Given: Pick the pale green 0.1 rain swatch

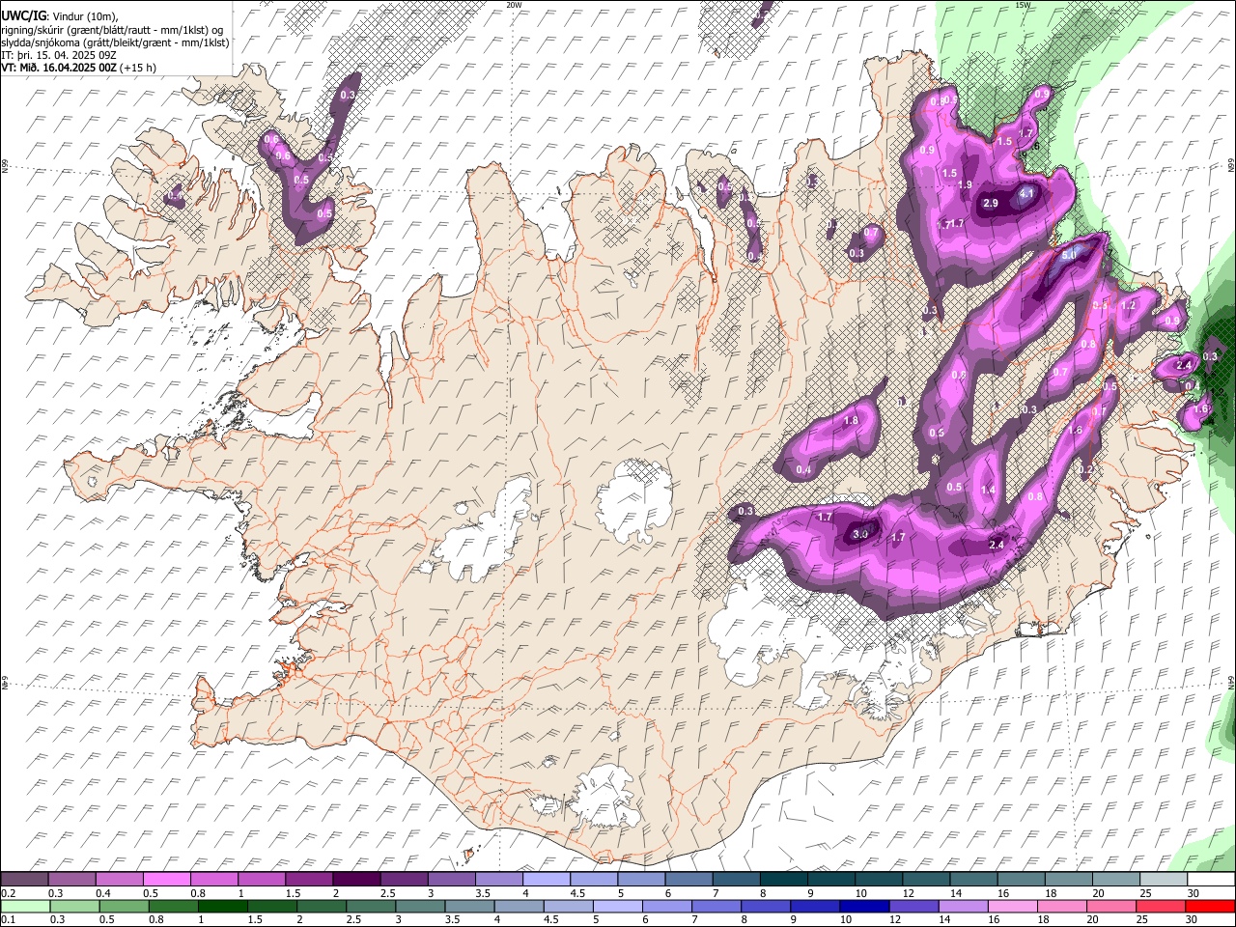Looking at the screenshot, I should (25, 907).
